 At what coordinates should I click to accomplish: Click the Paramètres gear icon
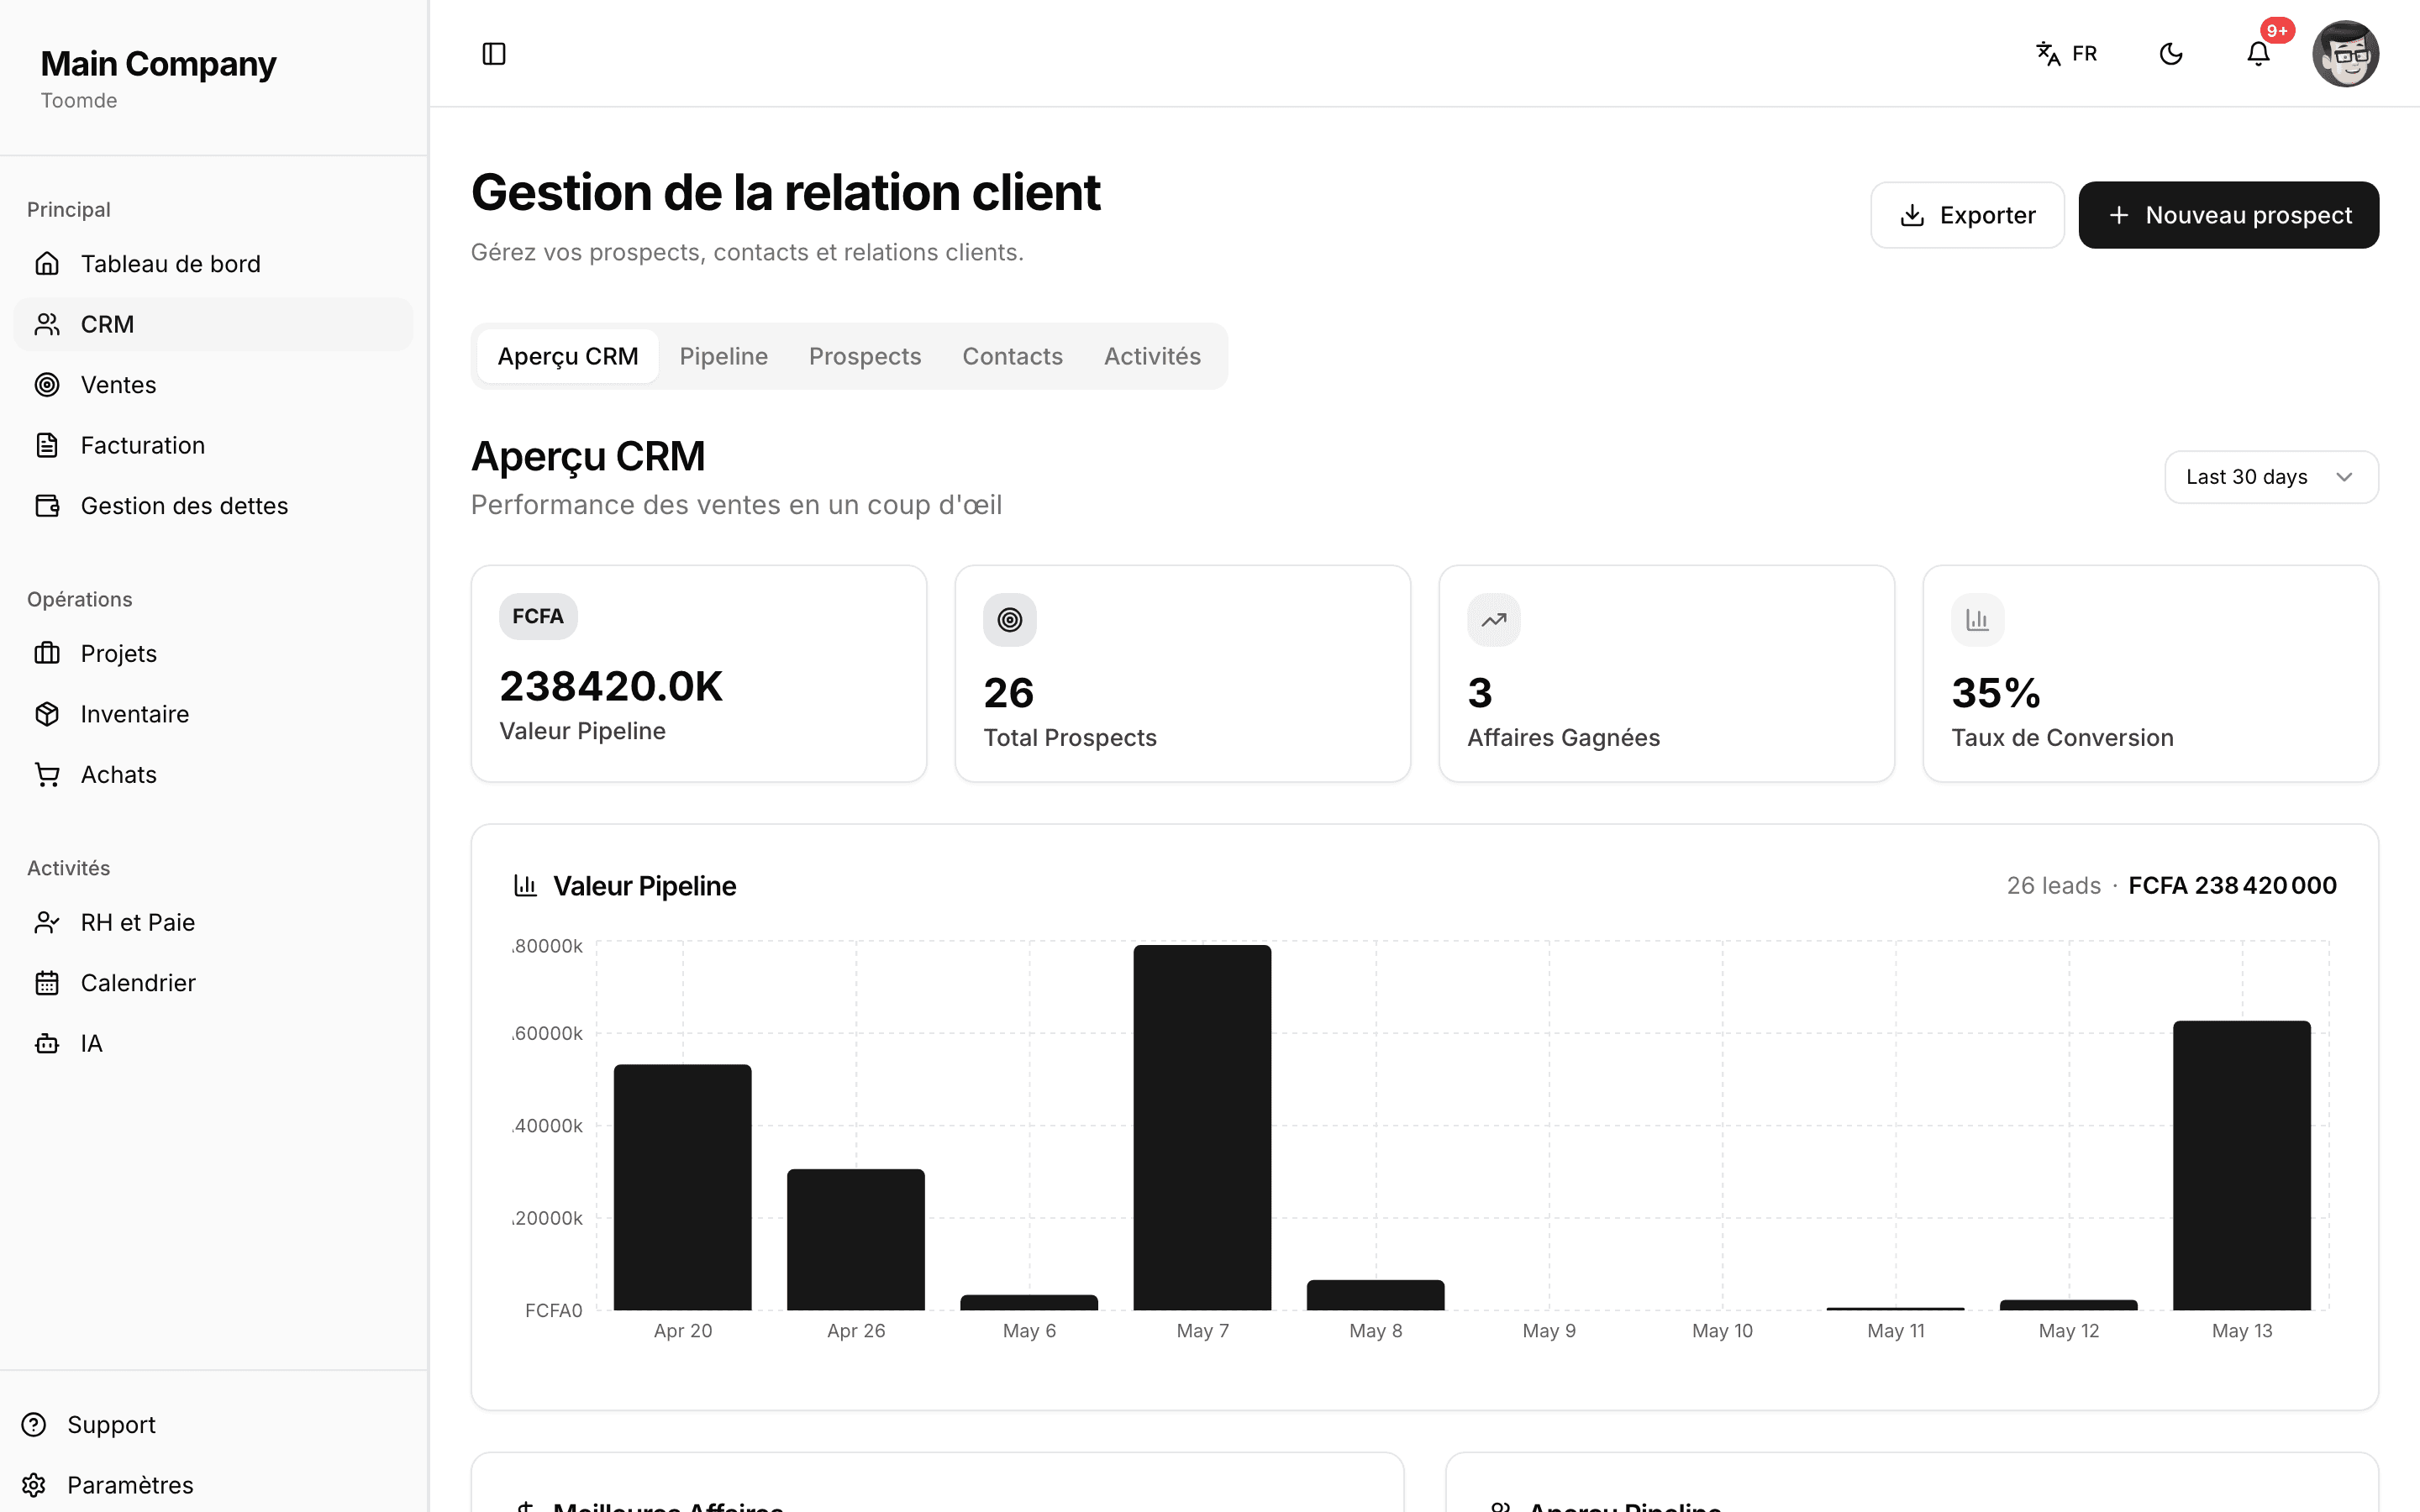click(x=34, y=1485)
